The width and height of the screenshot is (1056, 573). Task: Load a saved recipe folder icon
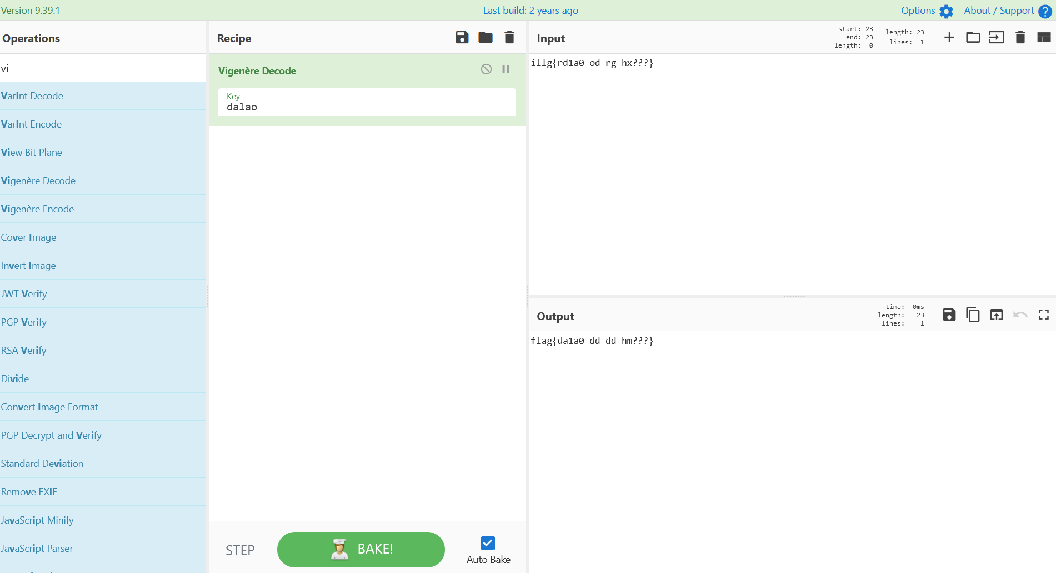point(486,37)
